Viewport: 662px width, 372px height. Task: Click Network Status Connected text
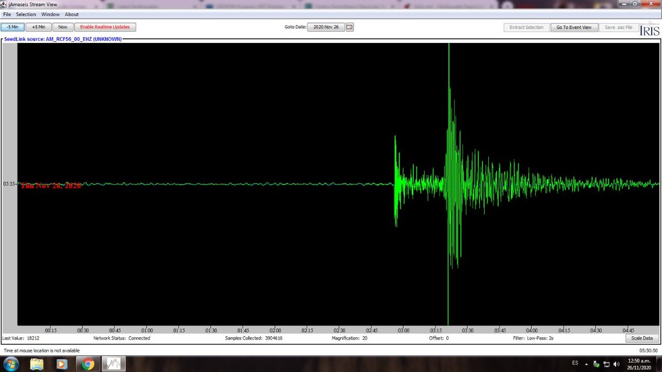click(x=121, y=338)
